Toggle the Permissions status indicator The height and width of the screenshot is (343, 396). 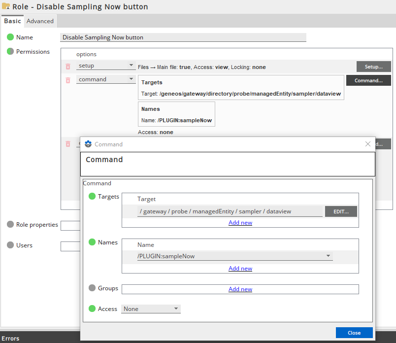click(x=10, y=51)
